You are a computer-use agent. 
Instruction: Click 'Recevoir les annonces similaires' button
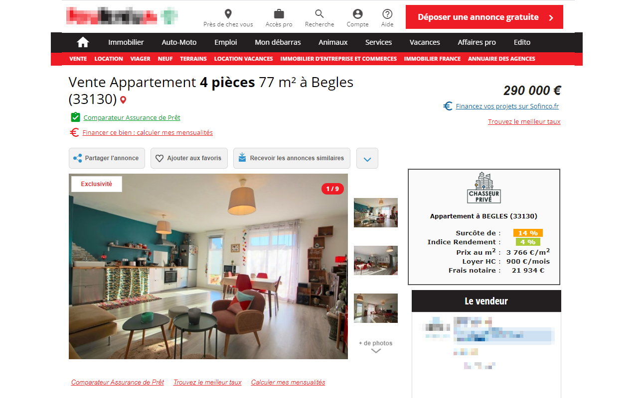pyautogui.click(x=292, y=158)
